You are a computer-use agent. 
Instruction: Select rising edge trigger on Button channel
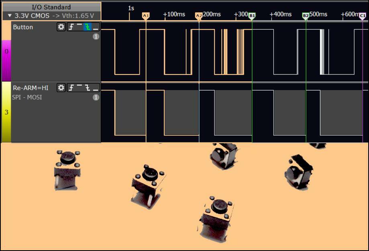[71, 27]
